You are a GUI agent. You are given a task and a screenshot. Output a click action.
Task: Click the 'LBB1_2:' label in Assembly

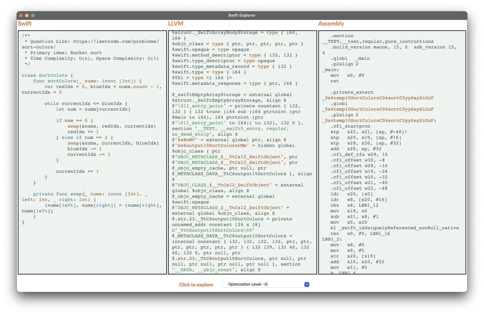click(332, 239)
